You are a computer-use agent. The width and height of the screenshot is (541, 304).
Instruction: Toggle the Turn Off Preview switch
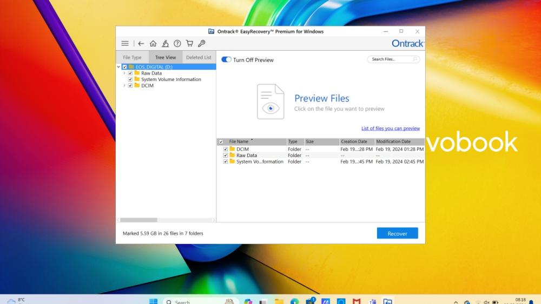point(226,60)
